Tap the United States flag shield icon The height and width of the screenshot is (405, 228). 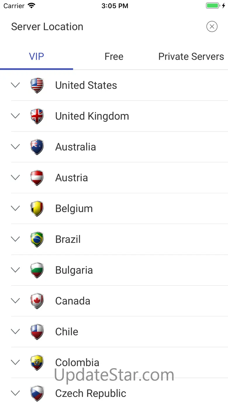pos(37,85)
